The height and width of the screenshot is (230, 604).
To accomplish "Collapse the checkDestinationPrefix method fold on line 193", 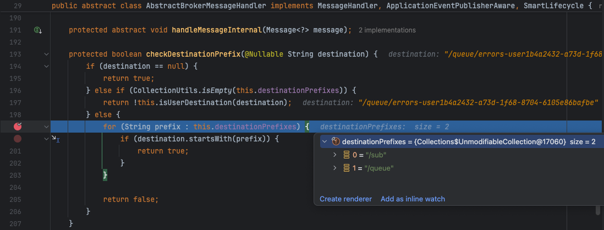I will click(47, 54).
